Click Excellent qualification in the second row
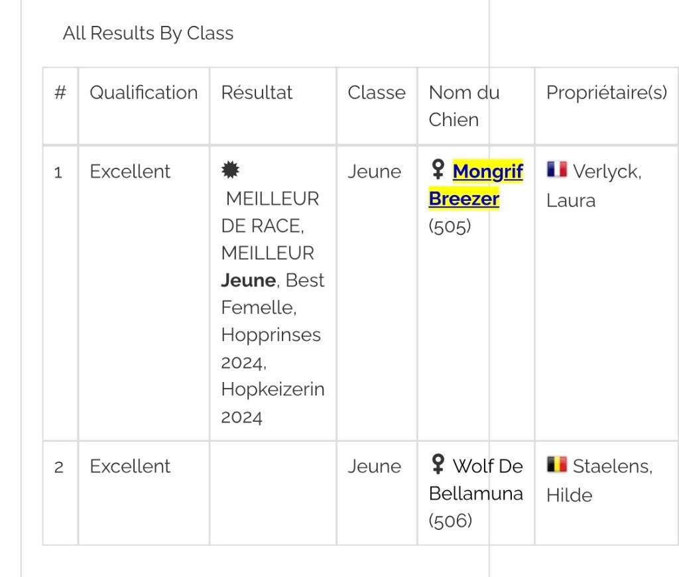This screenshot has height=577, width=679. coord(130,466)
